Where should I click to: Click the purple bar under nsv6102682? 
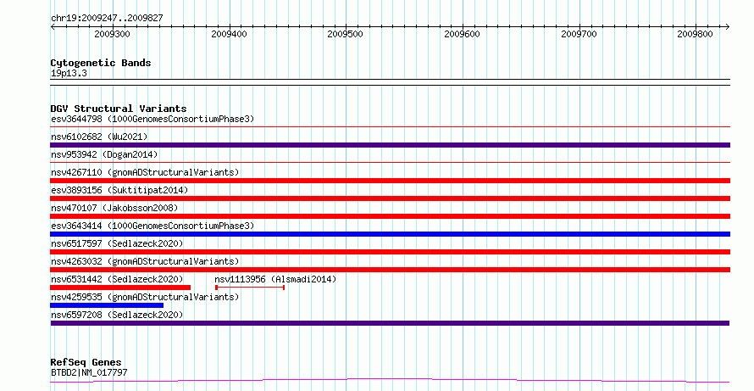tap(390, 145)
